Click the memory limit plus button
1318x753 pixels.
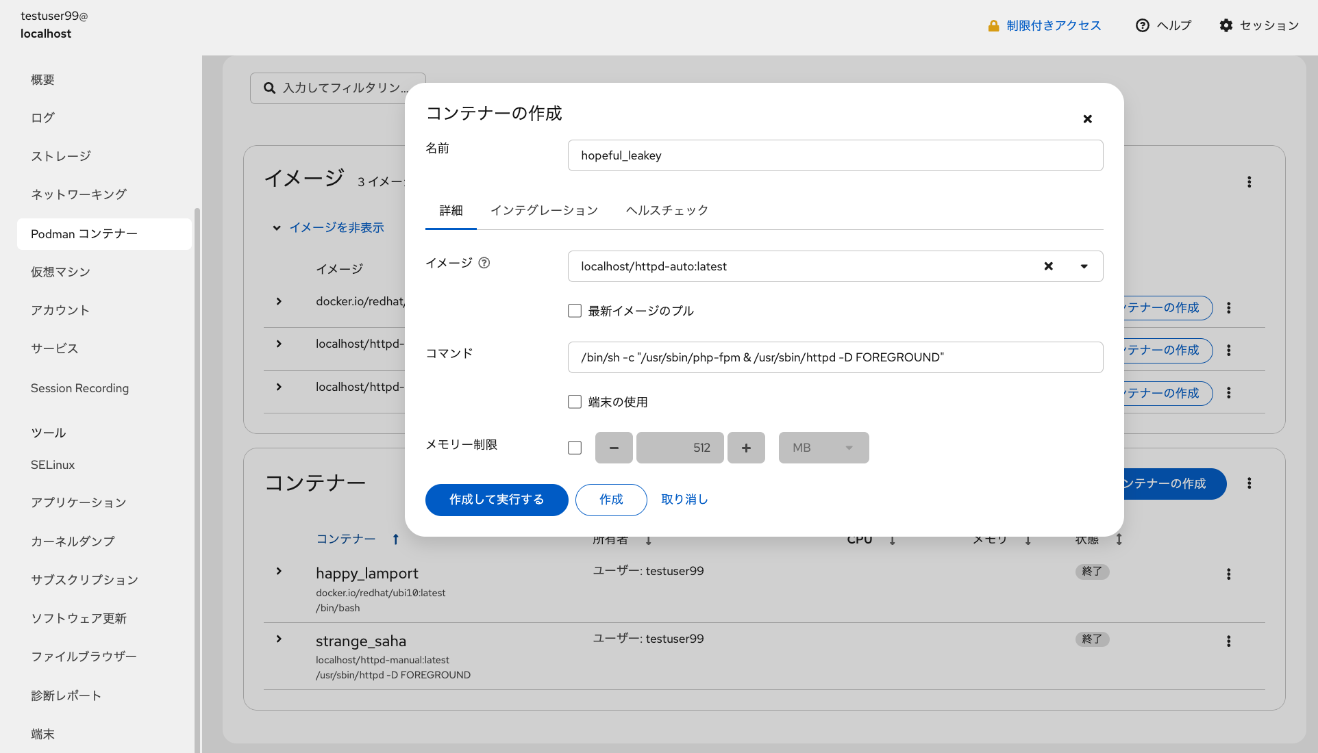[746, 448]
